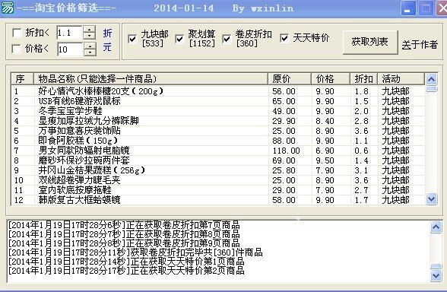The height and width of the screenshot is (292, 447).
Task: Sort by the 价格 column header
Action: [x=331, y=79]
